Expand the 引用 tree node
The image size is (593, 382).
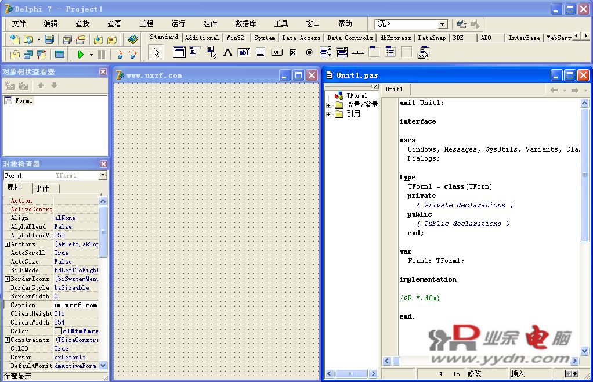(x=328, y=114)
